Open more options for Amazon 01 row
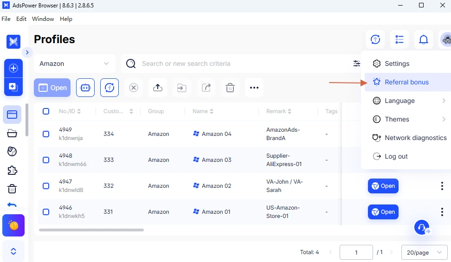 (x=442, y=212)
